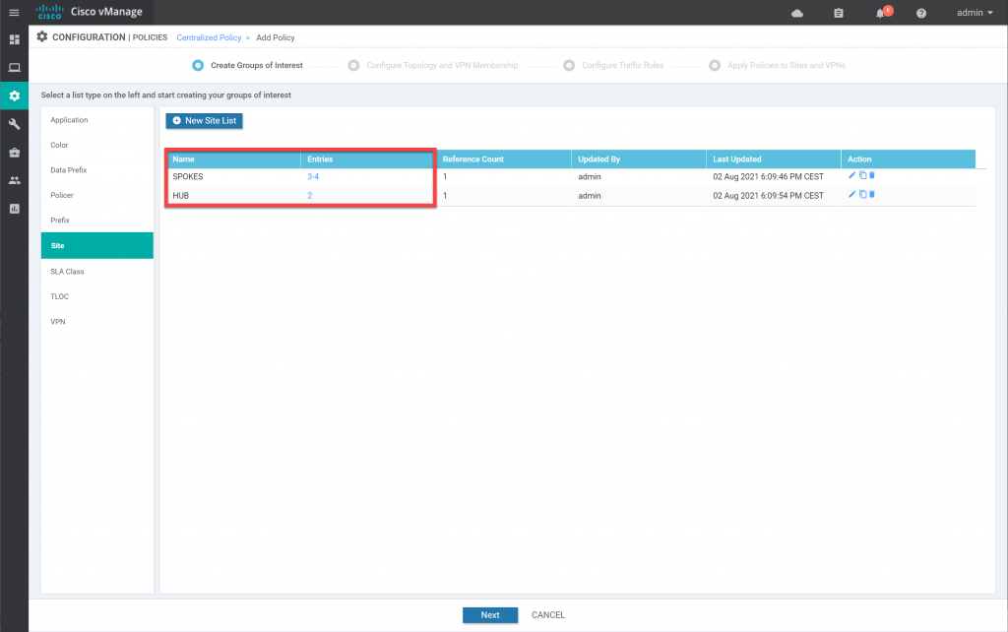Copy the HUB site list

tap(863, 194)
